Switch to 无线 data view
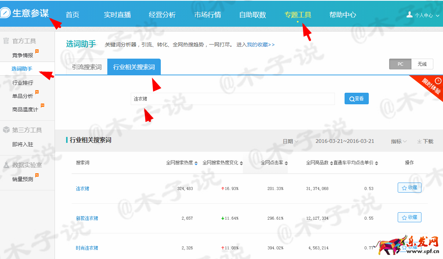443x259 pixels. (422, 64)
